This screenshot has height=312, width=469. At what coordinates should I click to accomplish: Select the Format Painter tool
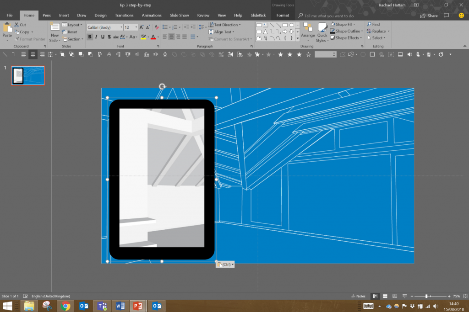30,38
